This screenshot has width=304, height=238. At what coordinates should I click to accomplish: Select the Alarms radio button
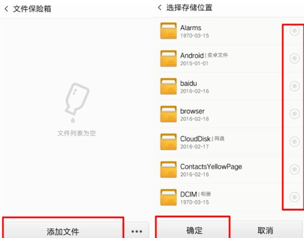(294, 30)
